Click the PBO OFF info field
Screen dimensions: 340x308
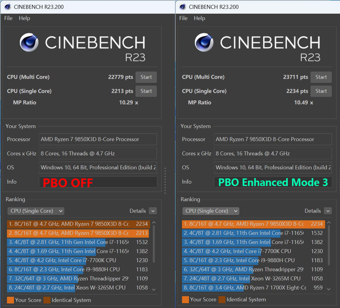click(98, 182)
